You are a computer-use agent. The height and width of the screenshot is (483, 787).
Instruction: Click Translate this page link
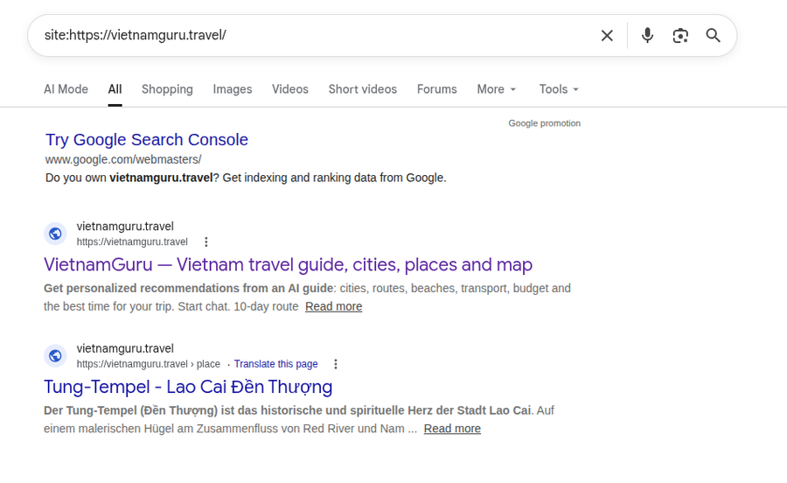pos(275,364)
